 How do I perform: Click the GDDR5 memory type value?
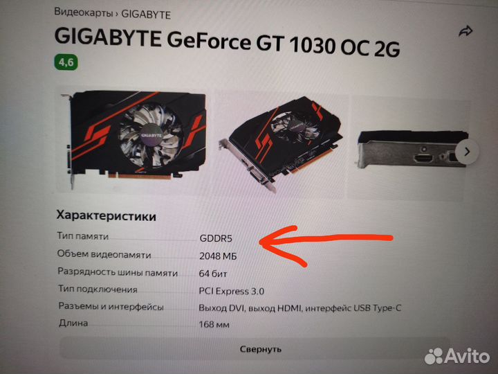point(216,238)
